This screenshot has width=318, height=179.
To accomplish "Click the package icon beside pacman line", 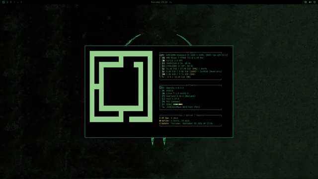I will [x=163, y=101].
